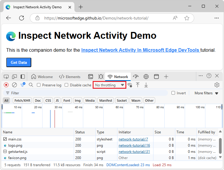Open the Console tool icon tab
Screen dimensions: 224x170
[91, 77]
